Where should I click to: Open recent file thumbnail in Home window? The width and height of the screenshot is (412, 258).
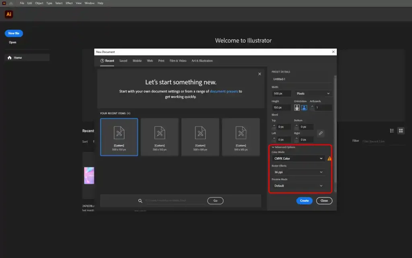click(89, 176)
